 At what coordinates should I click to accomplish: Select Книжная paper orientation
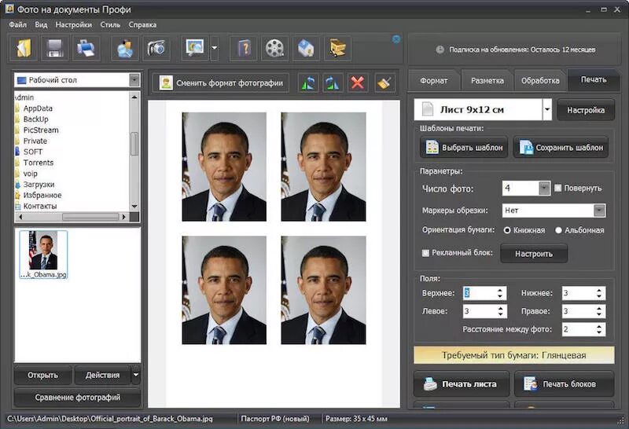tap(507, 230)
